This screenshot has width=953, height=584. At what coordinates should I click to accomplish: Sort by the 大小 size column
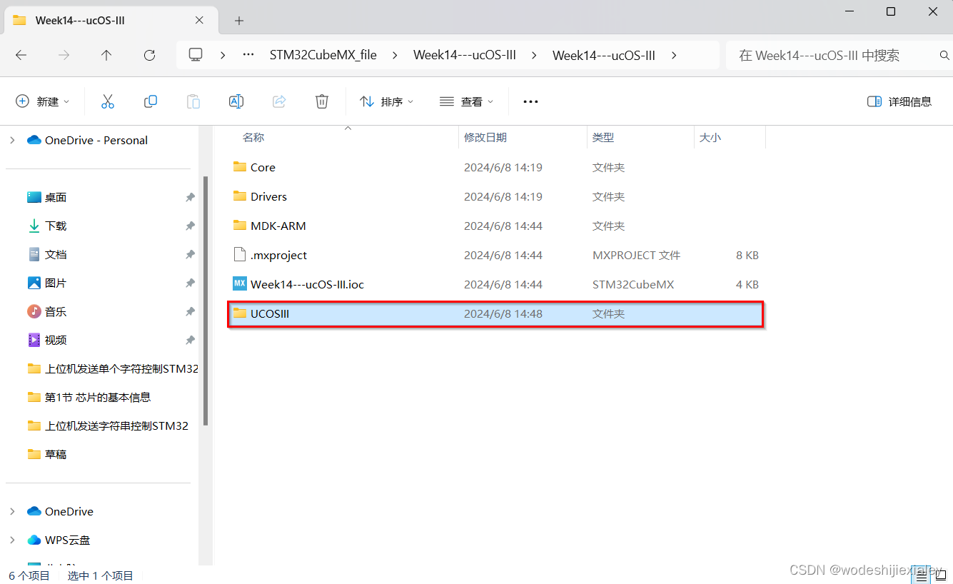click(x=710, y=137)
